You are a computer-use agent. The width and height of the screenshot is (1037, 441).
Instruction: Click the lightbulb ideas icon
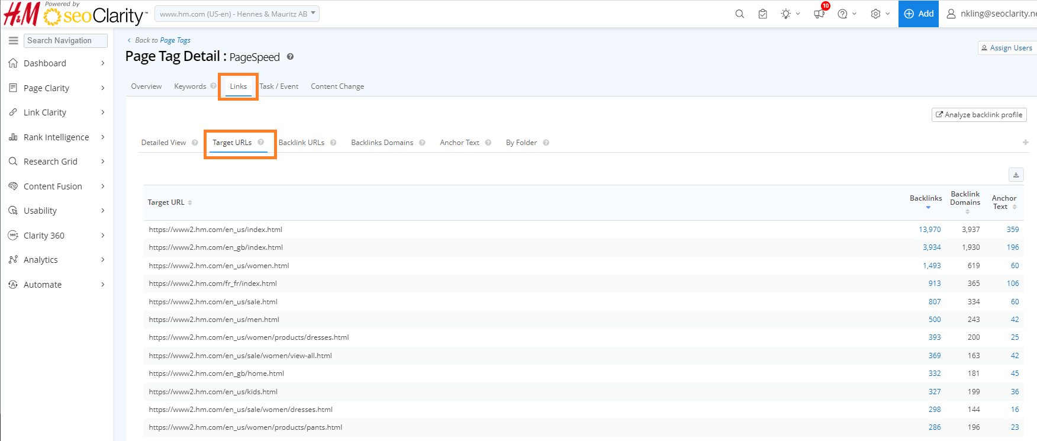[x=785, y=14]
